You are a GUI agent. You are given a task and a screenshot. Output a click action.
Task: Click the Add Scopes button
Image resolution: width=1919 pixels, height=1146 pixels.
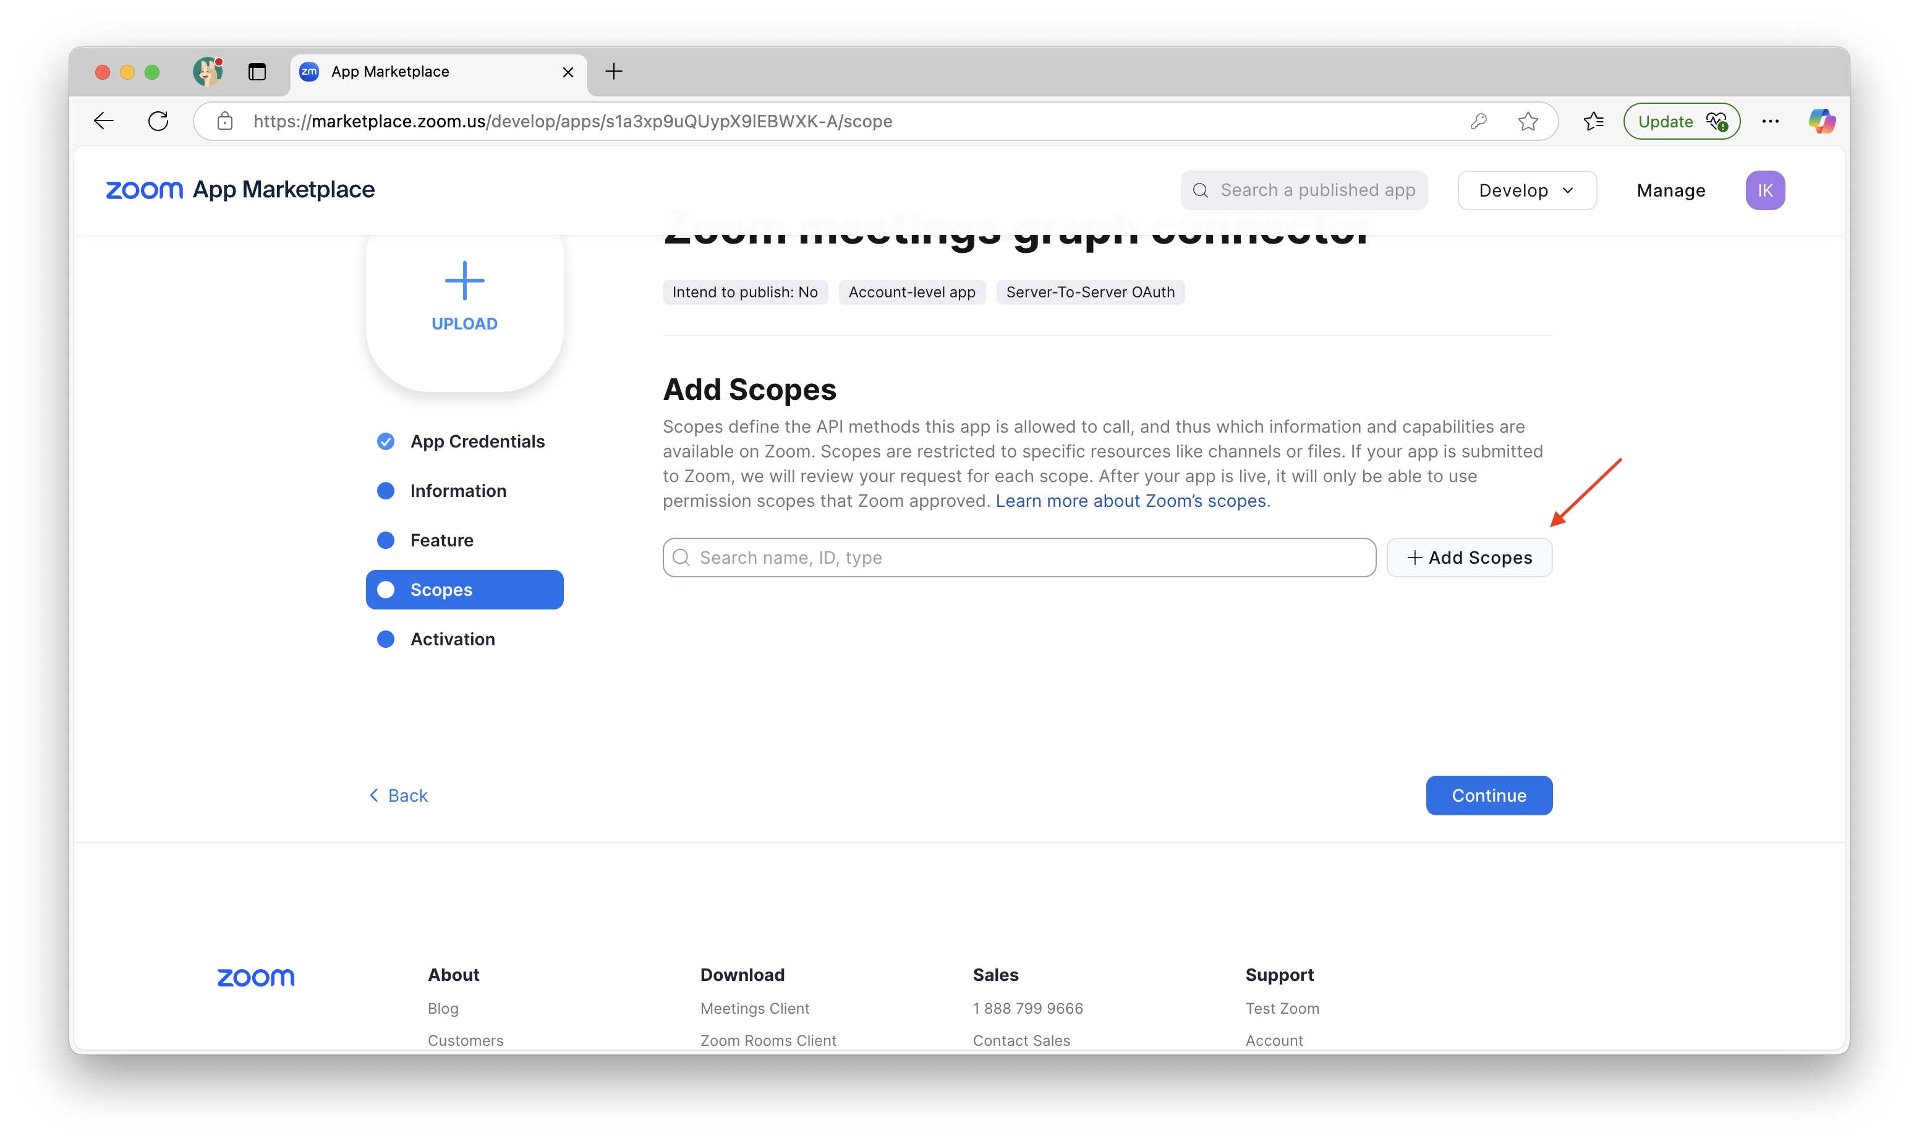click(1469, 557)
